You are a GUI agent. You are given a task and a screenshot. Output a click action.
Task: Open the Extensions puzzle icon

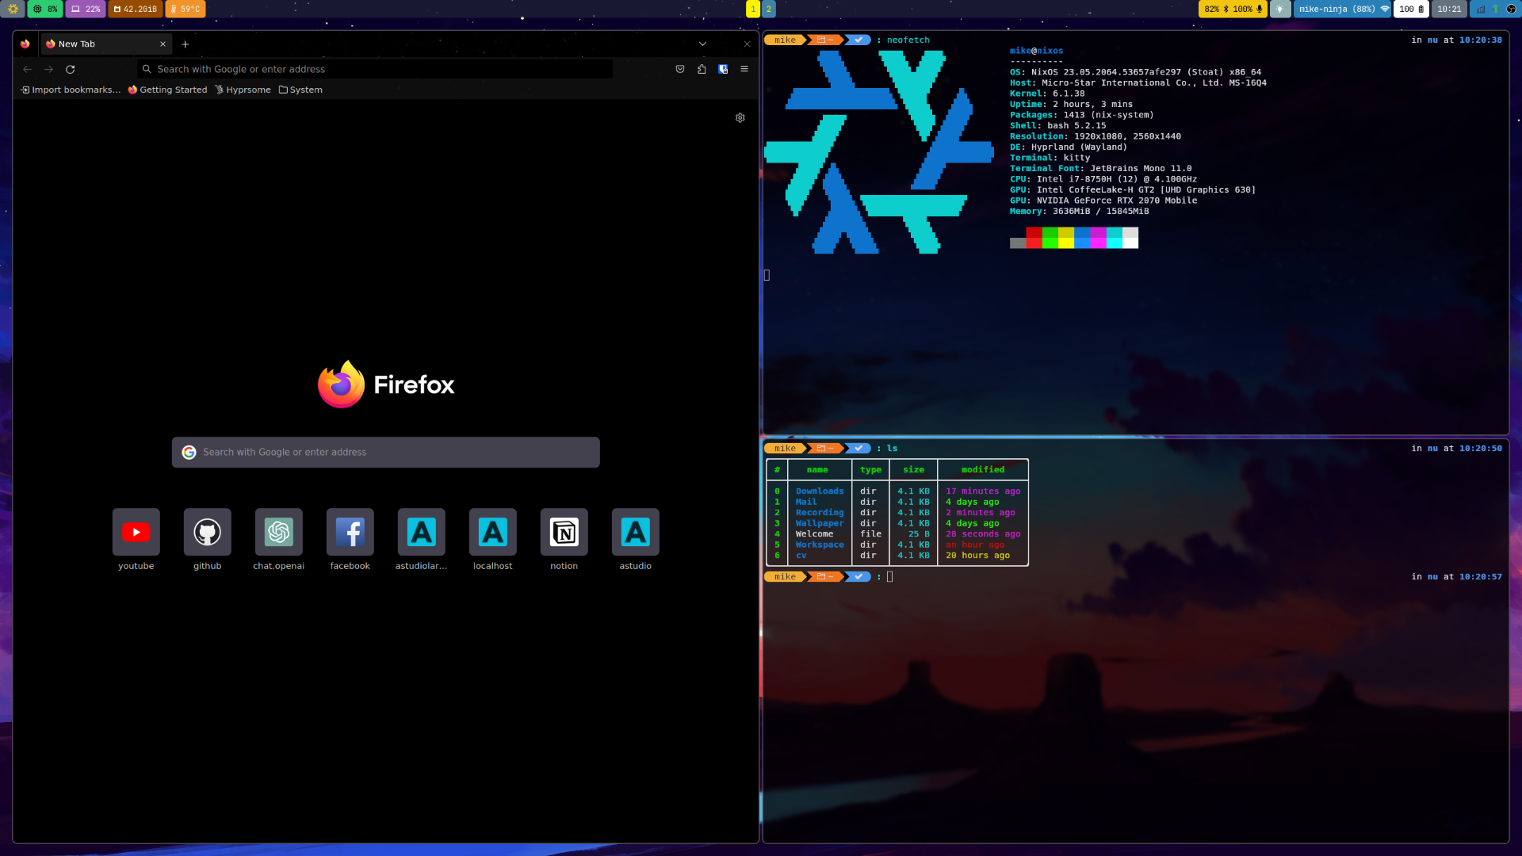coord(702,69)
